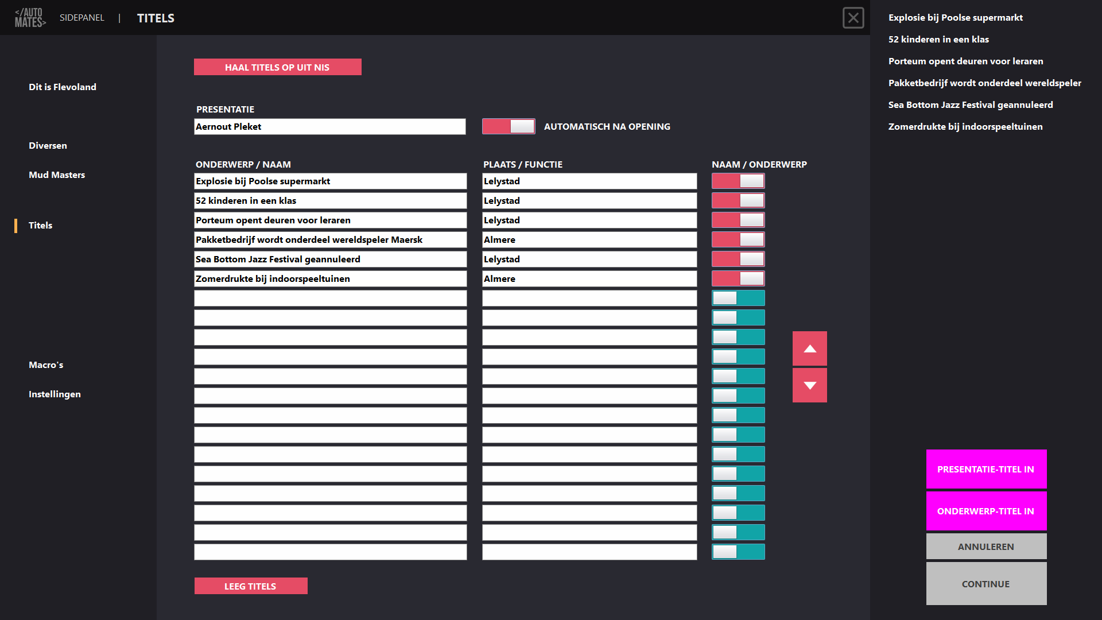The image size is (1102, 620).
Task: Toggle the bottom-most teal switch
Action: 738,552
